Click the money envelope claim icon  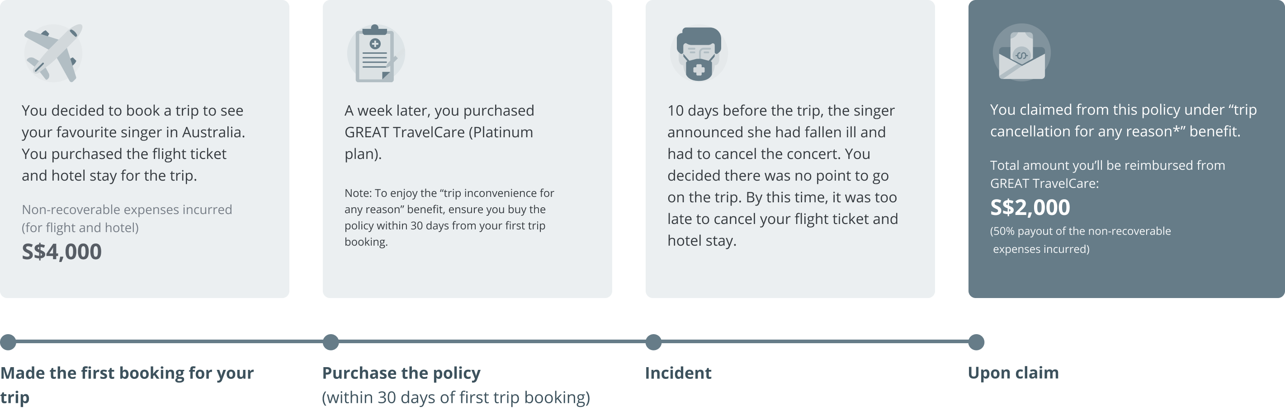pyautogui.click(x=1021, y=53)
